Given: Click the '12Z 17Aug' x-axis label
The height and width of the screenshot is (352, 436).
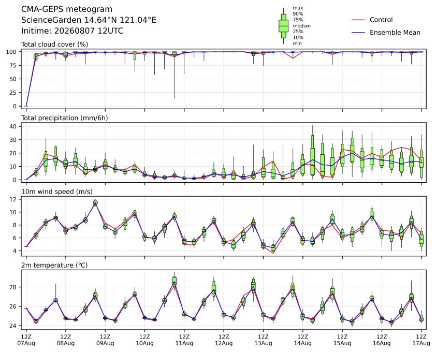Looking at the screenshot, I should tap(421, 340).
